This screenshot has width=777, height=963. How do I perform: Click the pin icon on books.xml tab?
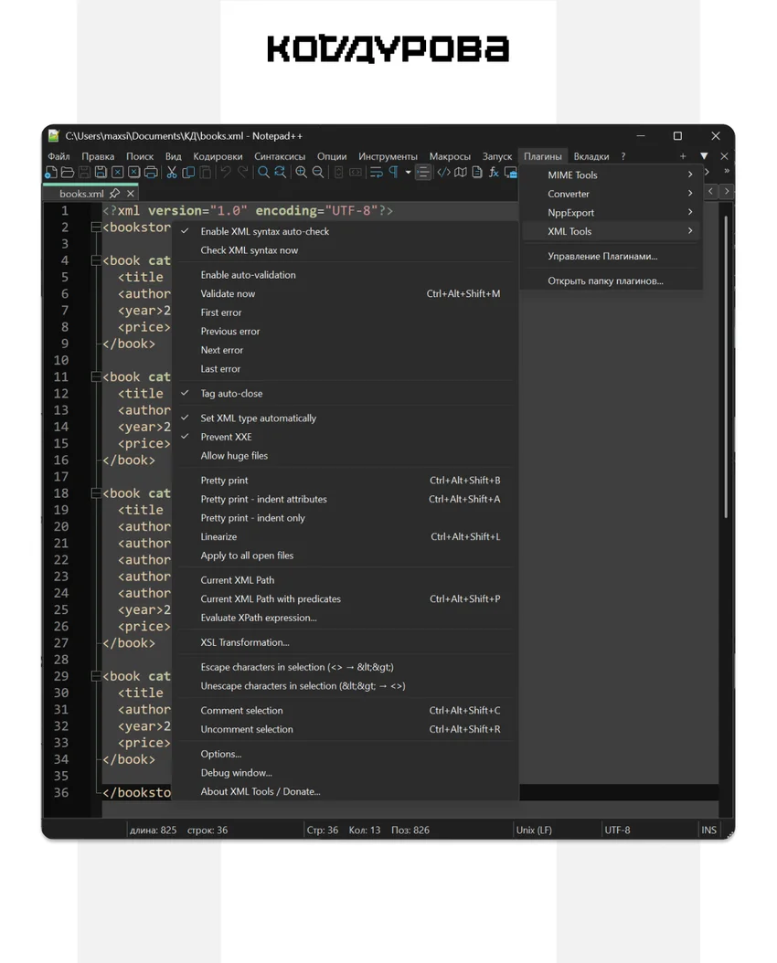[114, 194]
